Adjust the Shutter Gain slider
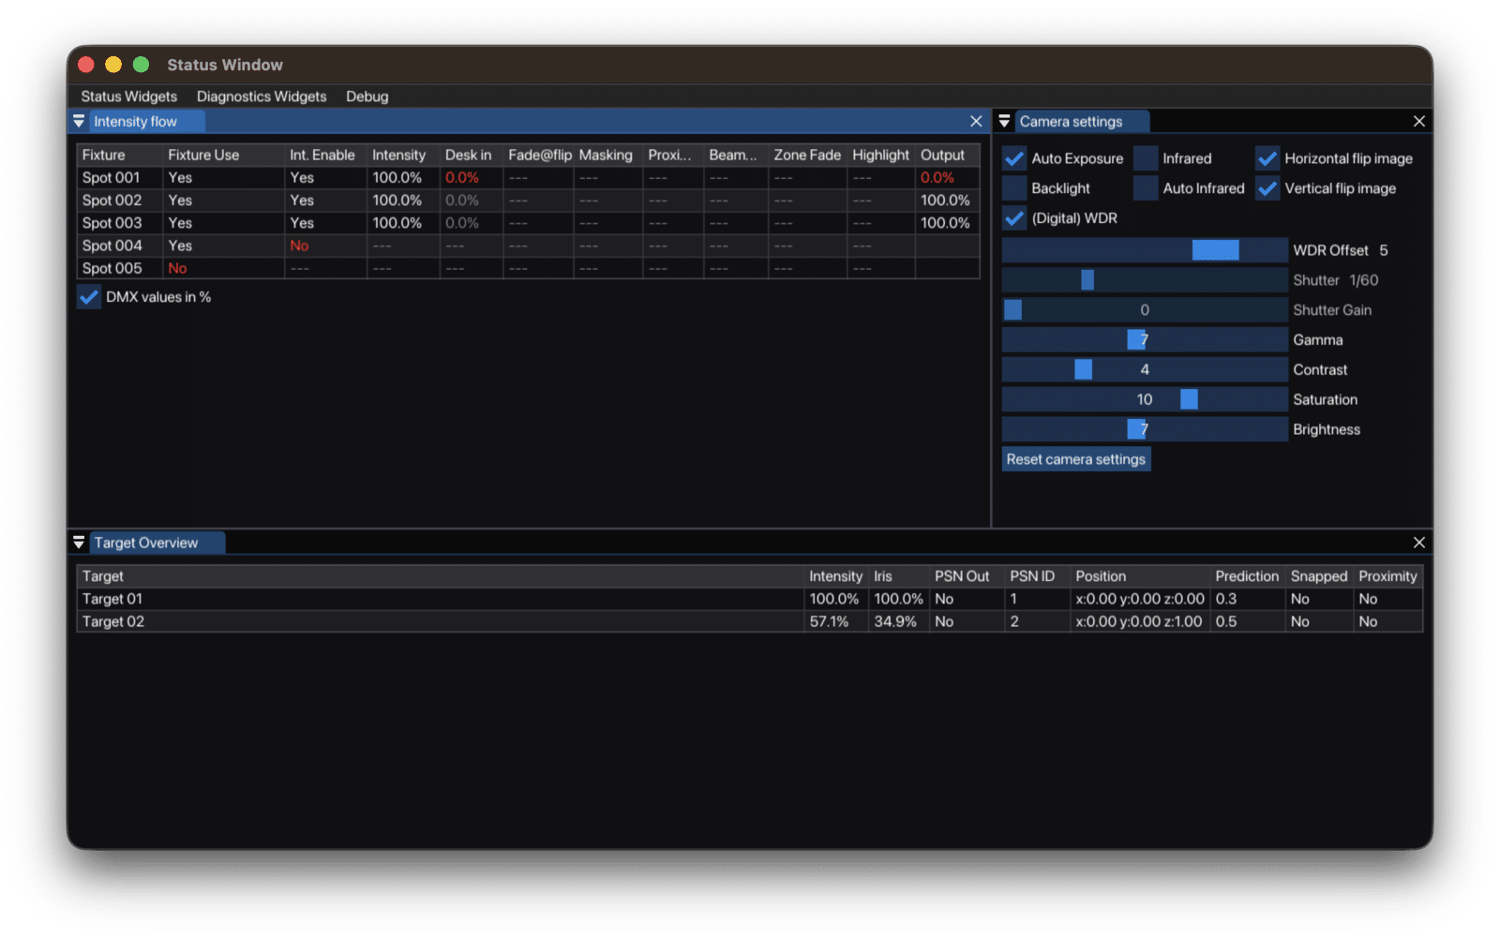Screen dimensions: 1500x938 click(1145, 310)
